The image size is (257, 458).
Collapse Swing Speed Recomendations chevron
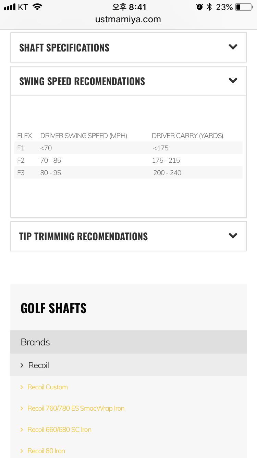point(233,81)
